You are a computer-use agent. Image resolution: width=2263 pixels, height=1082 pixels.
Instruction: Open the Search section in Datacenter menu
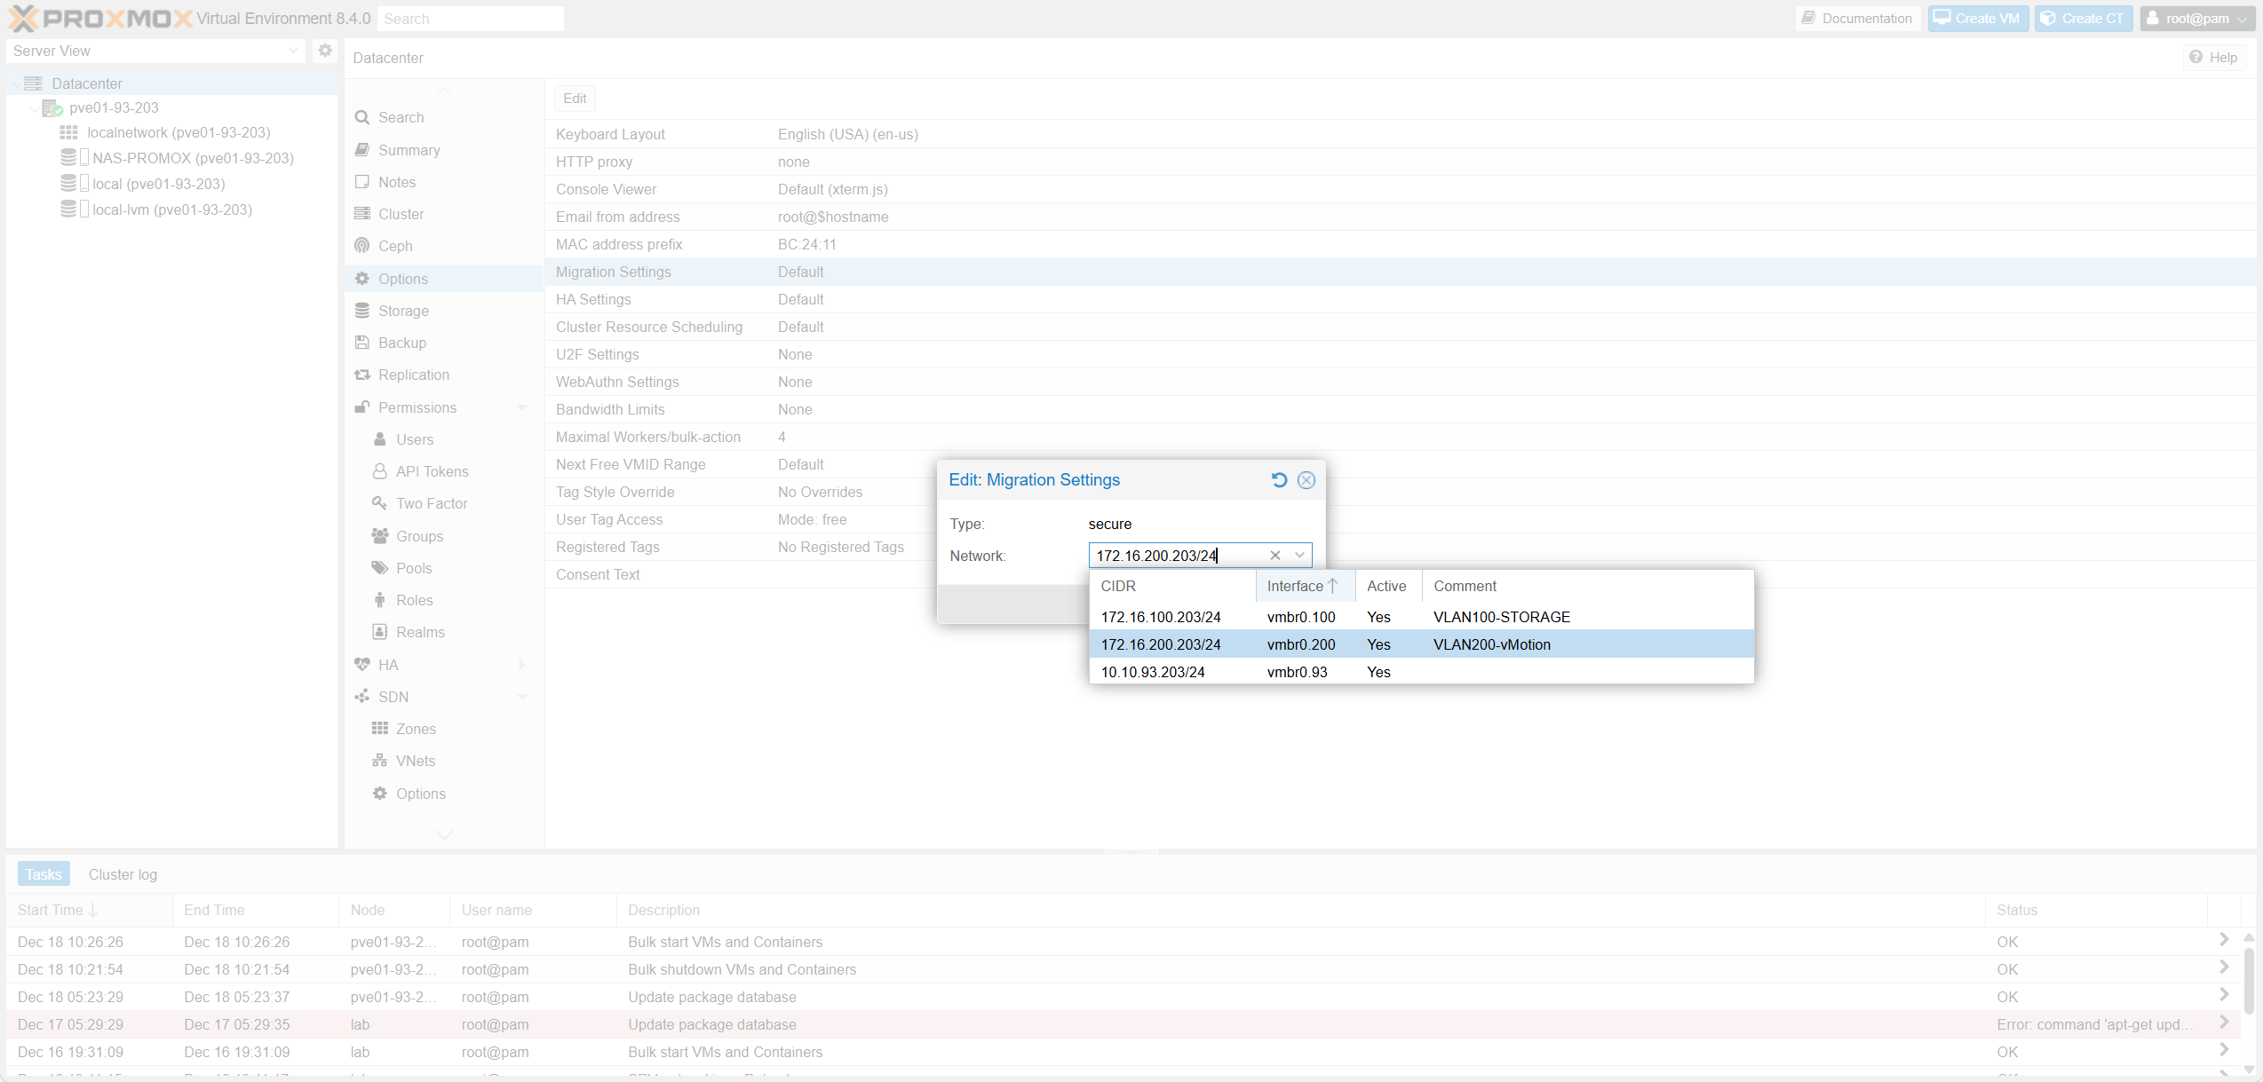[401, 116]
